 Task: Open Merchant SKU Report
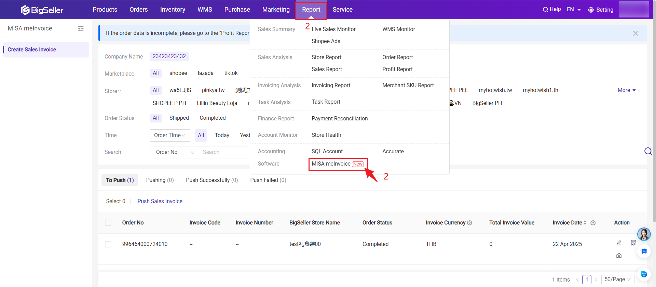click(x=408, y=86)
